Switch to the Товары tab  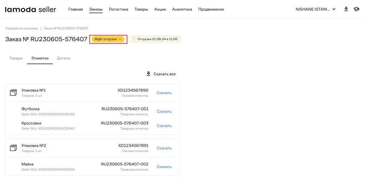click(16, 58)
